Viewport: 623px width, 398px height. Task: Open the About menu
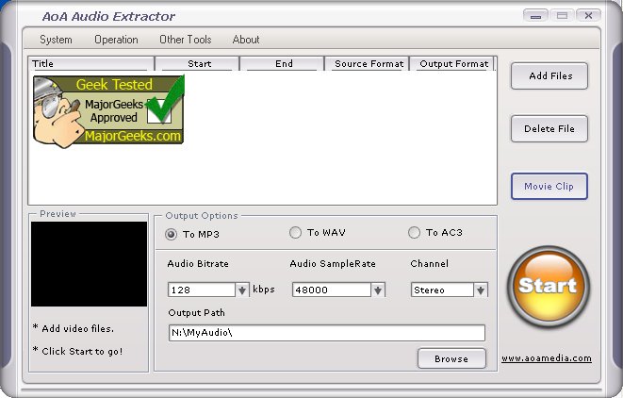pyautogui.click(x=246, y=40)
